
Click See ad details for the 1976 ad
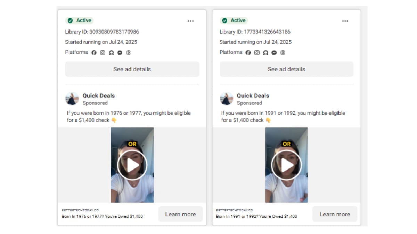132,69
